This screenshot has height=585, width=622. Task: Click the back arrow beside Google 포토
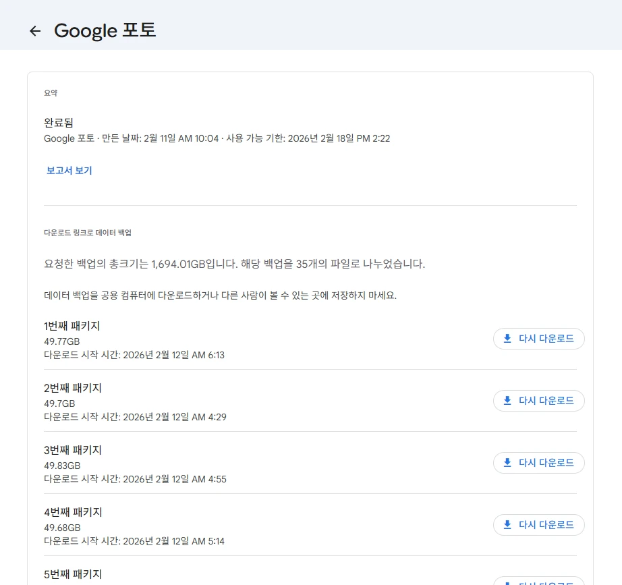click(x=35, y=31)
